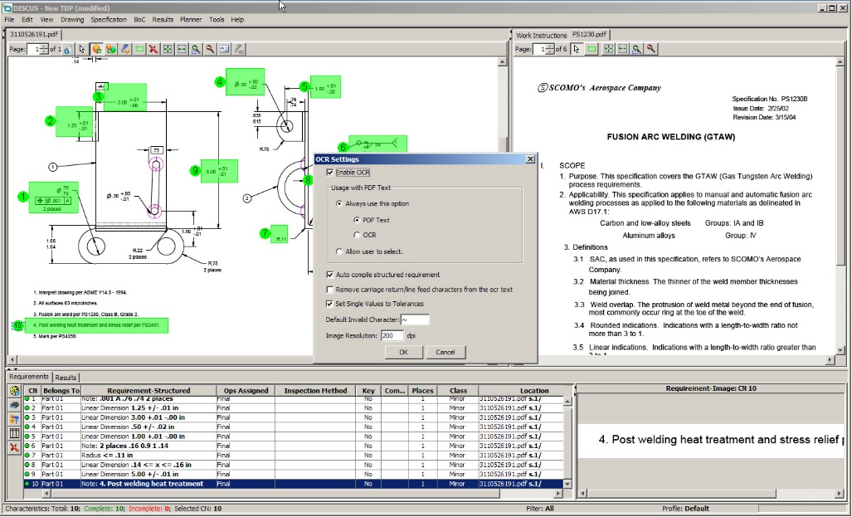
Task: Enable Remove carriage return/line feed characters option
Action: click(330, 290)
